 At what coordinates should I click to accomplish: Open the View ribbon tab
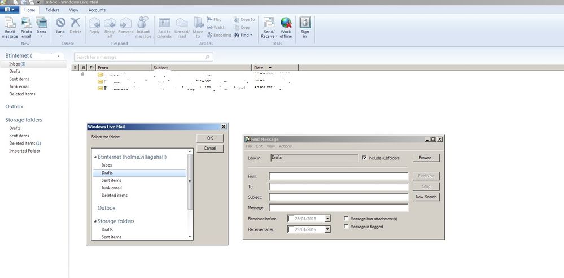click(74, 10)
